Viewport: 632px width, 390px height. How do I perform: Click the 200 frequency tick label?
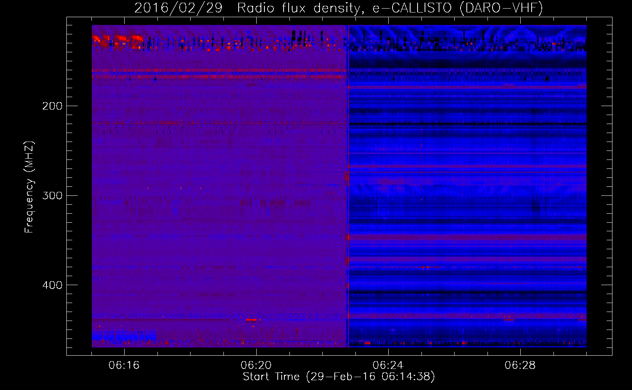(52, 106)
